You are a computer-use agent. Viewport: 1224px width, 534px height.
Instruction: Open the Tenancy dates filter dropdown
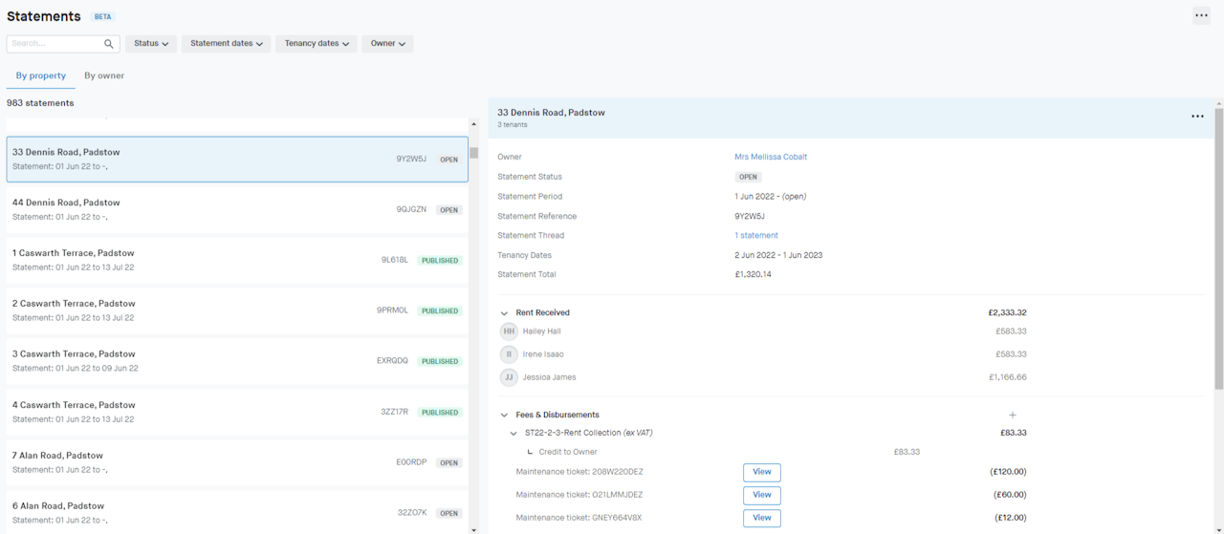pos(317,44)
